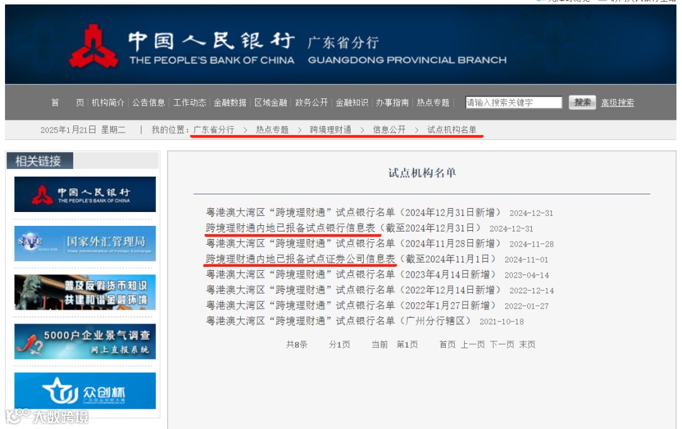
Task: Open 试点银行名单 2022年12月14日新增 article
Action: (x=353, y=290)
